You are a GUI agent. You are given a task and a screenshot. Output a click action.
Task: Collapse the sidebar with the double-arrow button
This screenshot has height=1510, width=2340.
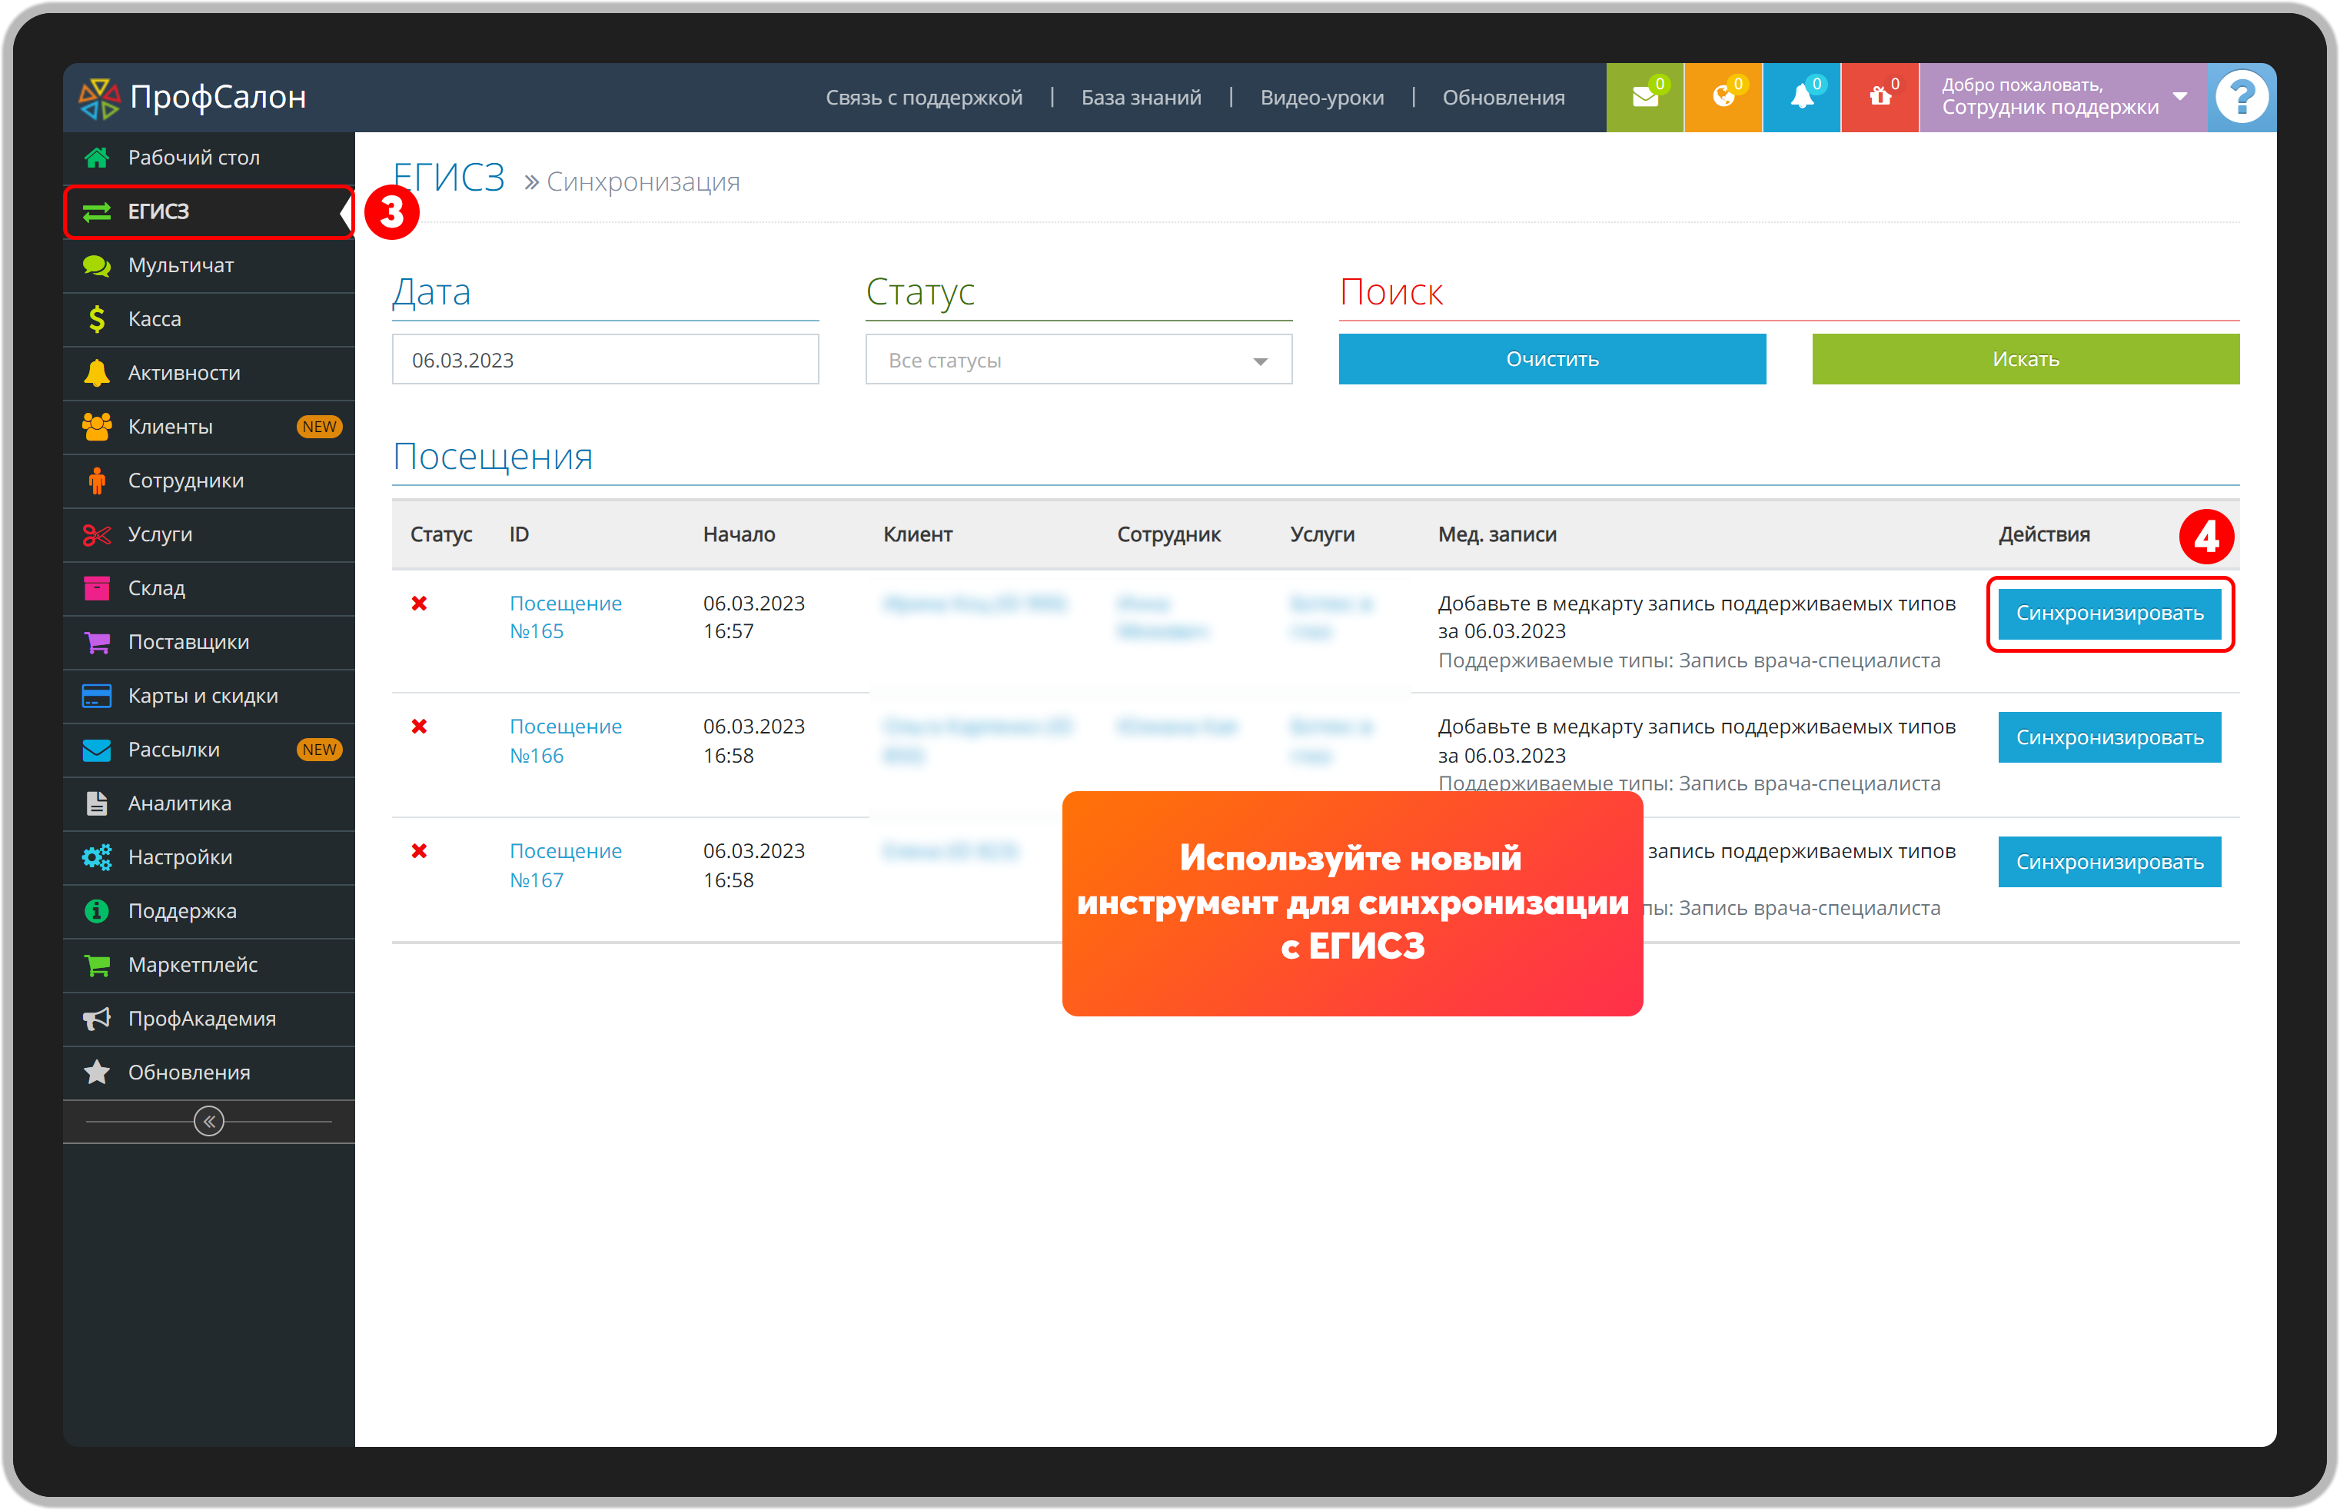[x=209, y=1121]
